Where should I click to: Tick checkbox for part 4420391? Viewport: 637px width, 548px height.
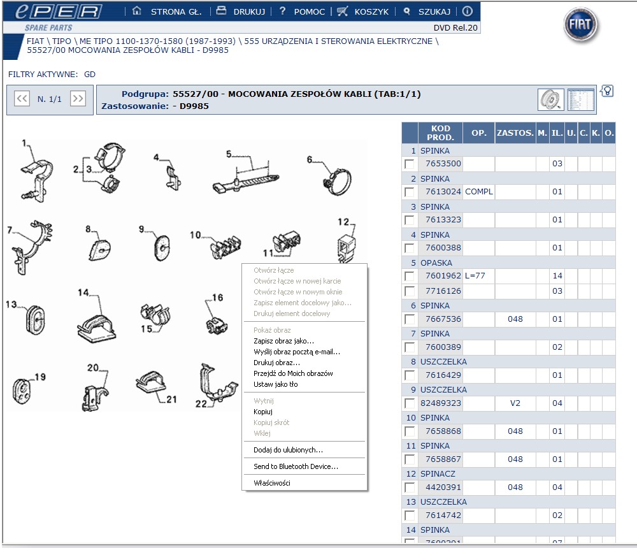point(410,487)
